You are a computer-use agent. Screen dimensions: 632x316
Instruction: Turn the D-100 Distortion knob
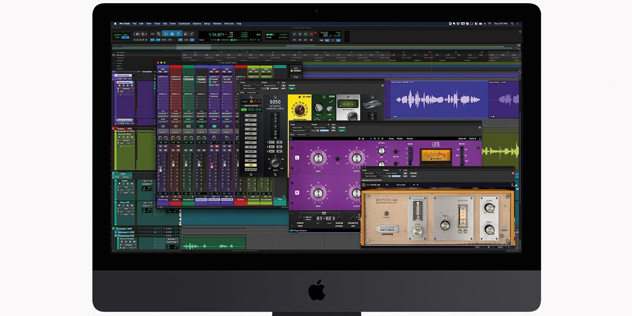click(x=300, y=110)
